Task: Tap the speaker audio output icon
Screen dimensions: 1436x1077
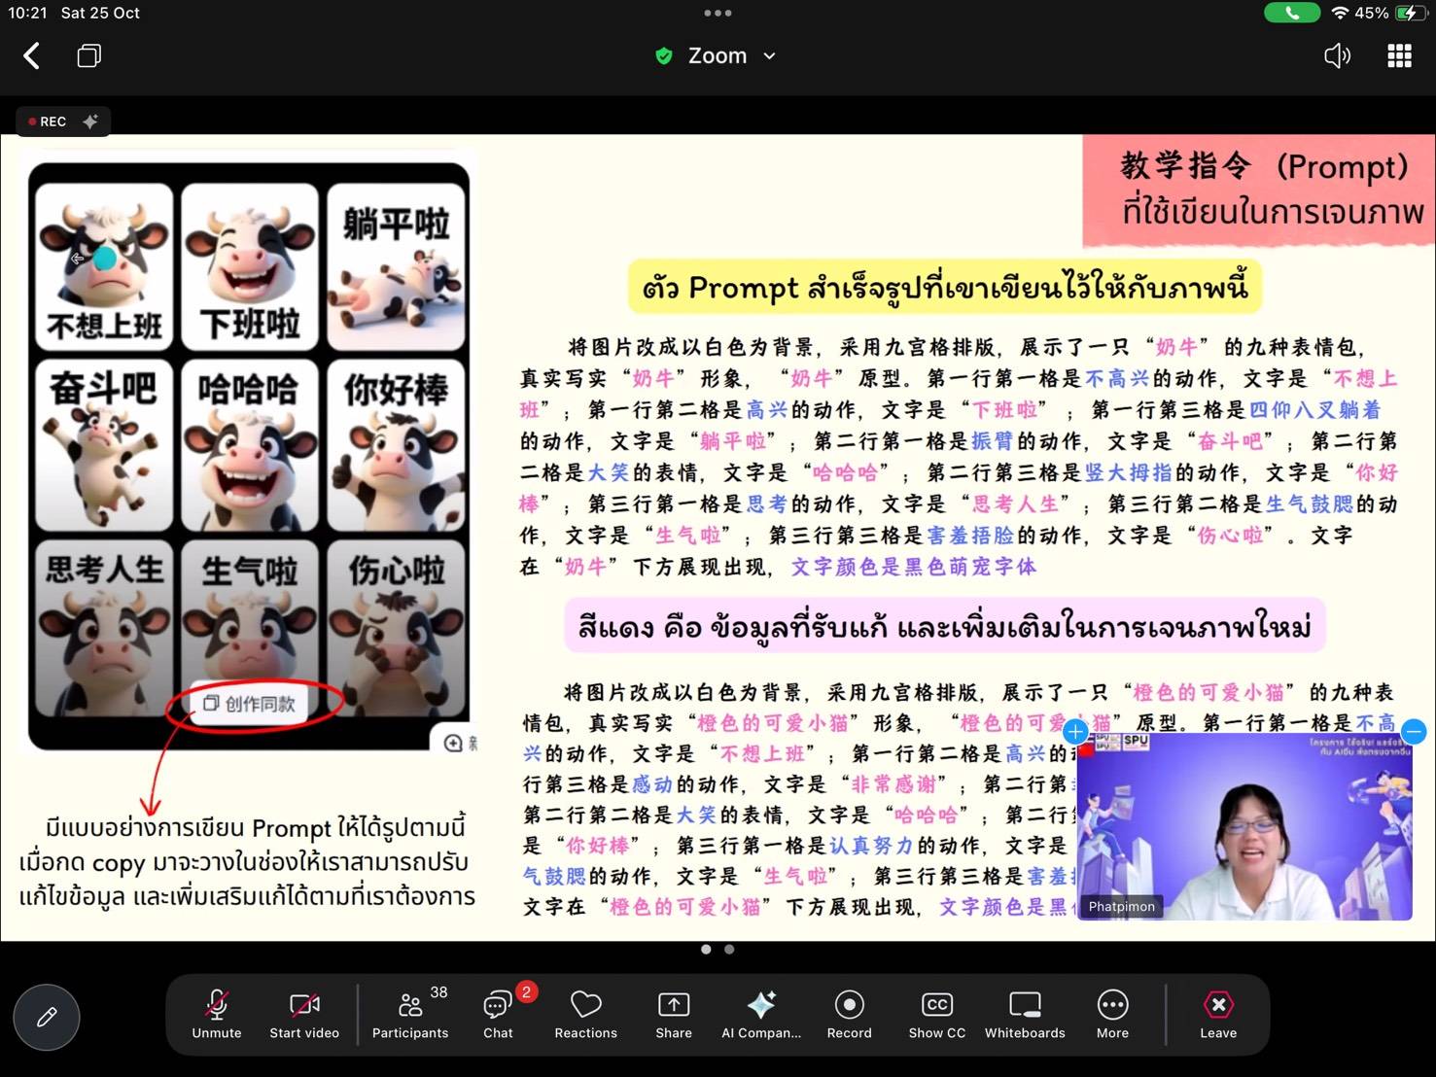Action: pyautogui.click(x=1337, y=56)
